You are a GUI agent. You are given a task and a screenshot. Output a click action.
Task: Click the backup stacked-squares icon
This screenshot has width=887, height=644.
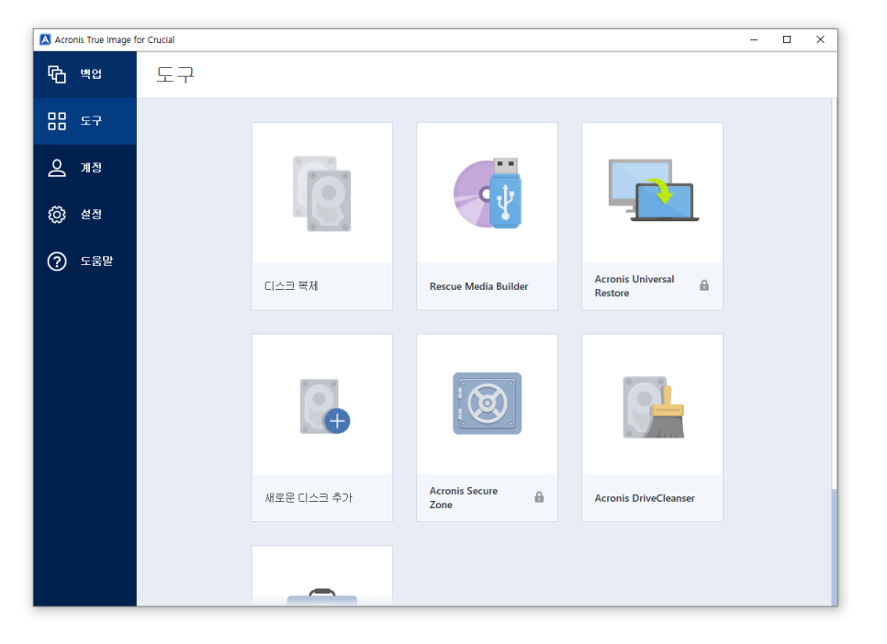(57, 74)
